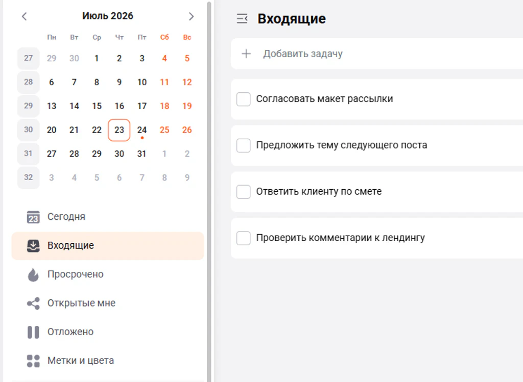
Task: Check off Согласовать макет рассылки task
Action: 244,99
